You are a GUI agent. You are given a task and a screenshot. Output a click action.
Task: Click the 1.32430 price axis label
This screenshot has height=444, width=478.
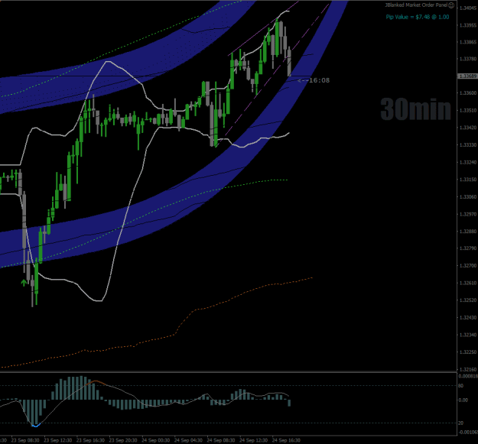tap(469, 318)
